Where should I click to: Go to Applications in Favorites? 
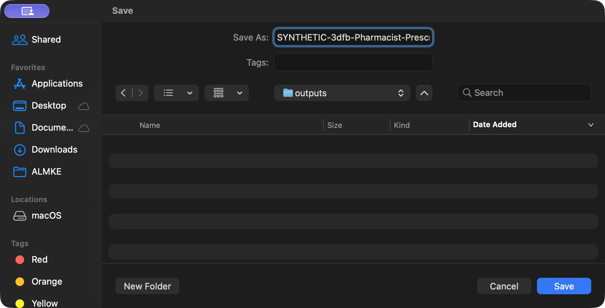point(48,84)
